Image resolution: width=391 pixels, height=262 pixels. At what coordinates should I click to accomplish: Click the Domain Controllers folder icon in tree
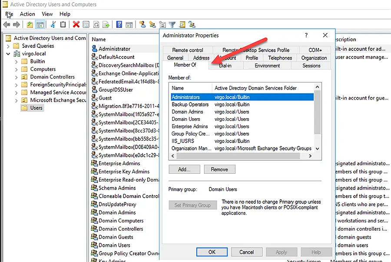[x=24, y=77]
